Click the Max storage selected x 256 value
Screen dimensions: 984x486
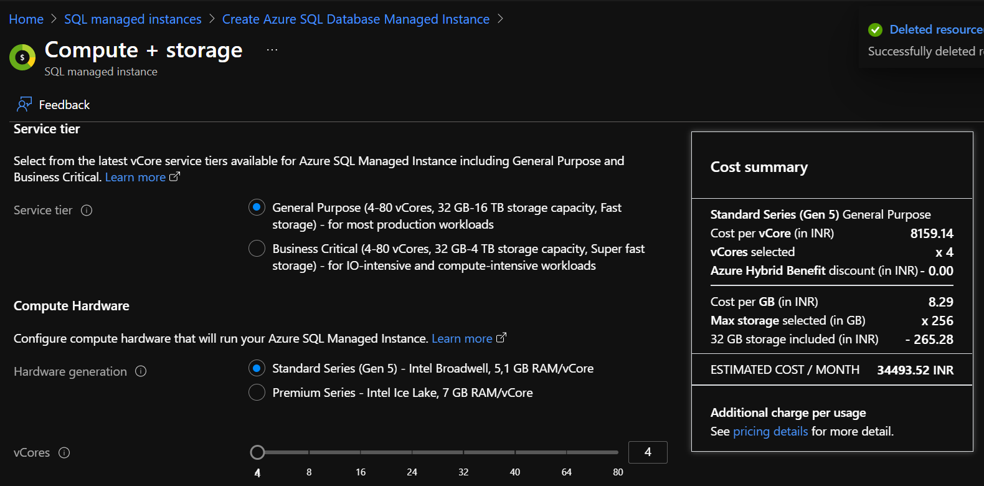tap(937, 321)
